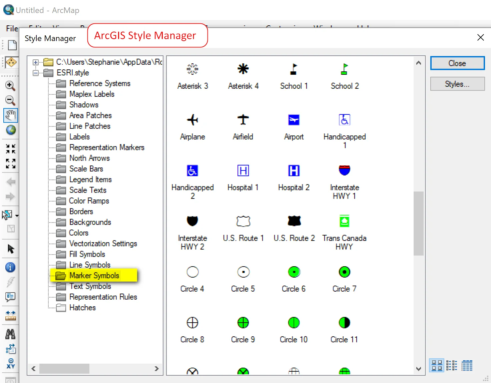Click ArcMap Full Extent globe icon
Image resolution: width=491 pixels, height=383 pixels.
click(10, 130)
